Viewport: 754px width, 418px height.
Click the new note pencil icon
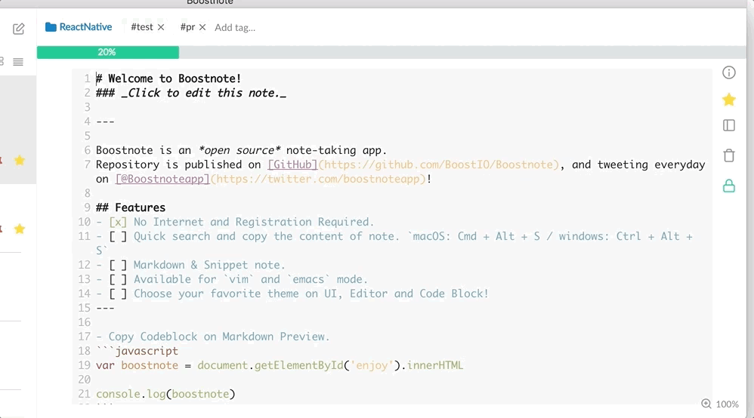tap(19, 29)
